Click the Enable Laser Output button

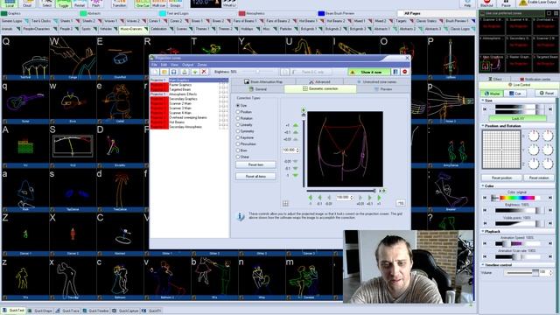pos(539,3)
